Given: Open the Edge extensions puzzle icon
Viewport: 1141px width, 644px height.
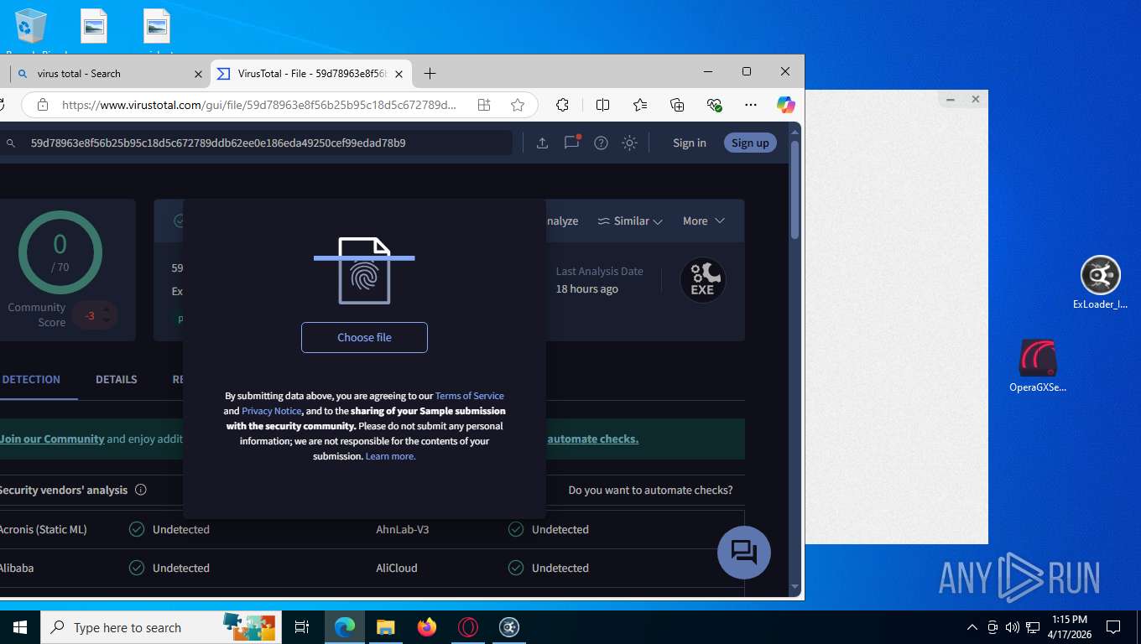Looking at the screenshot, I should (562, 105).
